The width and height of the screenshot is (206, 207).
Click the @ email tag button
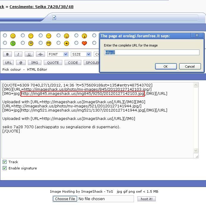coord(21,63)
